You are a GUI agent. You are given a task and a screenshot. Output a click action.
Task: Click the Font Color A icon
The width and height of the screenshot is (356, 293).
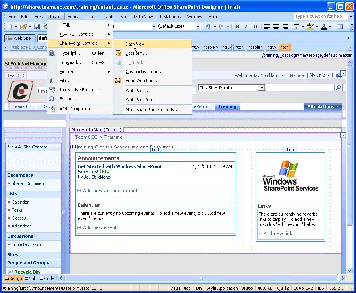(324, 26)
